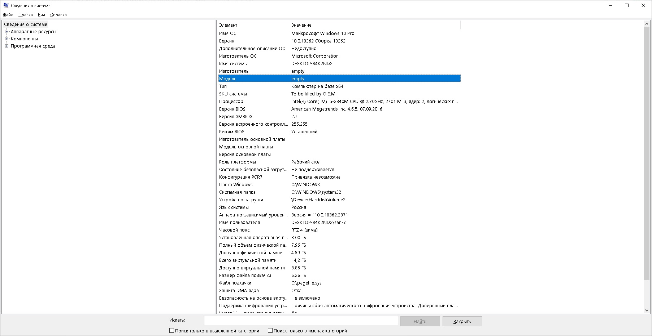Enable Поиск только в выделенной категории checkbox
This screenshot has width=652, height=336.
pos(172,330)
